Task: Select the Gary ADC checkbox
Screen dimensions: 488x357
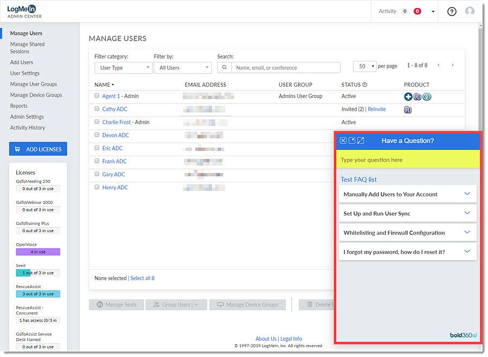Action: point(97,174)
